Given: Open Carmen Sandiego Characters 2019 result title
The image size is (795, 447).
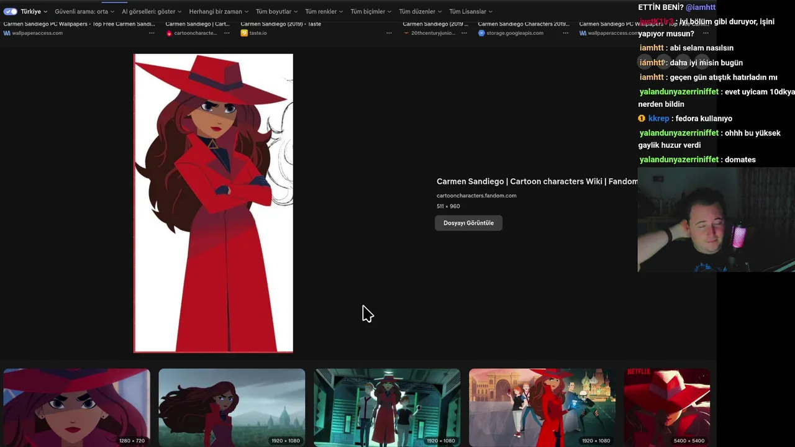Looking at the screenshot, I should (524, 24).
